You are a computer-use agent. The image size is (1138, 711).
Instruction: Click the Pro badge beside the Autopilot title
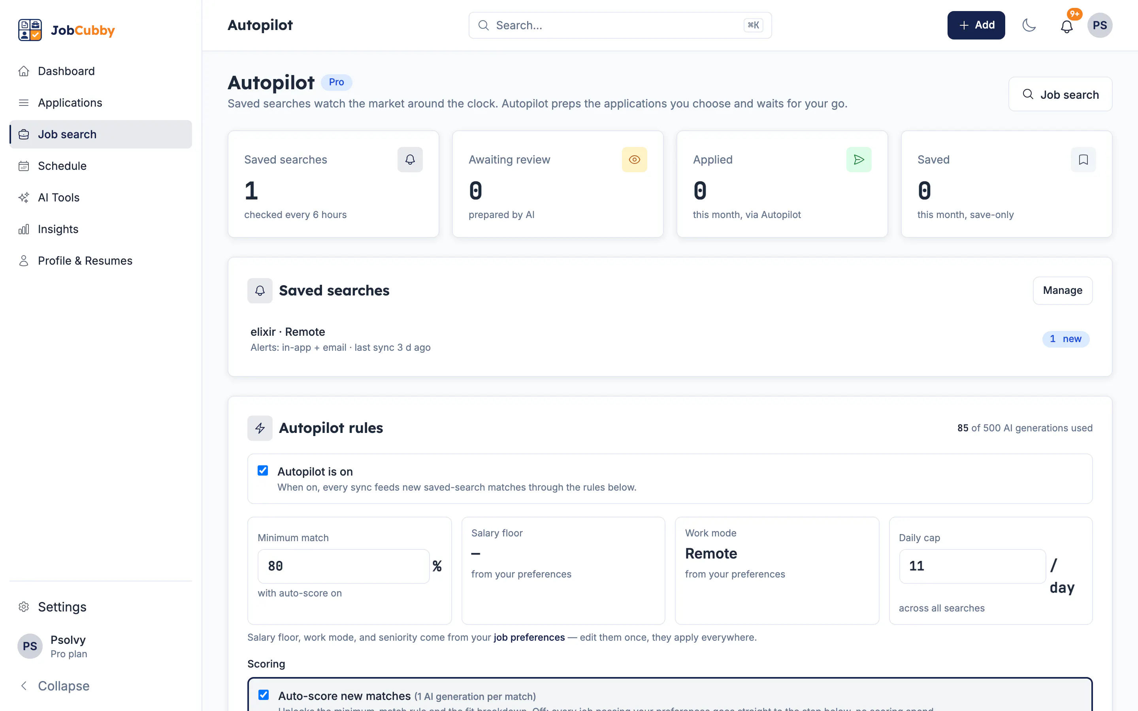pos(336,82)
